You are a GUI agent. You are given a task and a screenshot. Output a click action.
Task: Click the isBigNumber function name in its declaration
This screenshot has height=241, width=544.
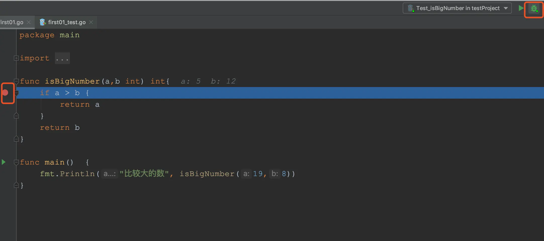[x=72, y=81]
